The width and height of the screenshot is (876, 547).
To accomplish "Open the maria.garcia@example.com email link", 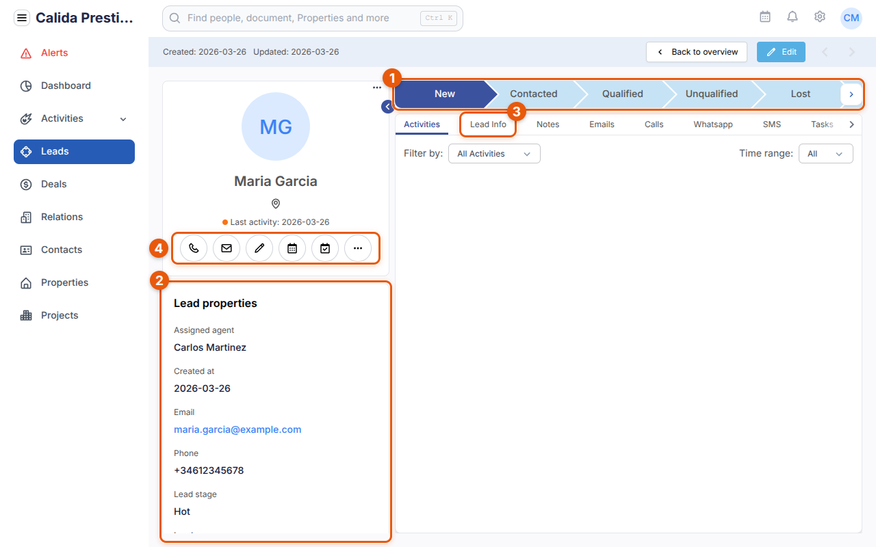I will pos(237,429).
